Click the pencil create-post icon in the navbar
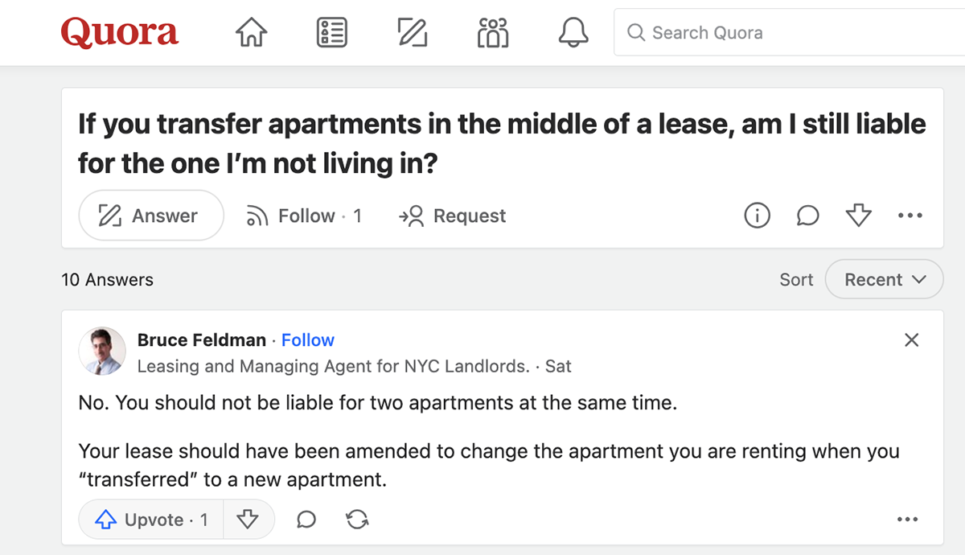The height and width of the screenshot is (555, 965). 412,32
